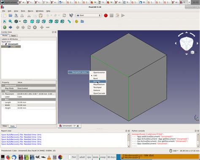Open website with green globe icon
This screenshot has width=200, height=160.
click(5, 27)
